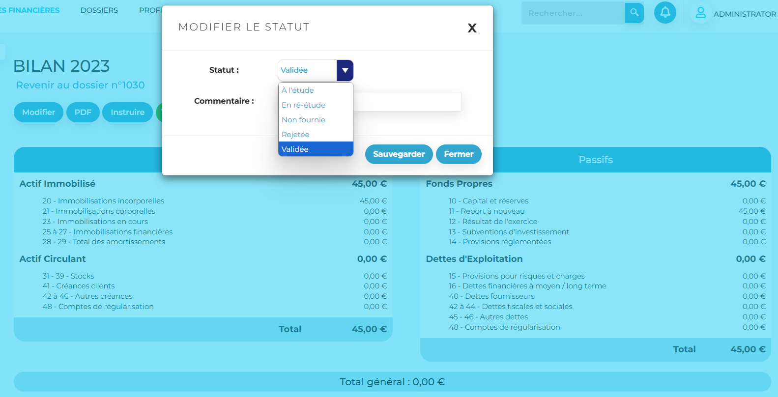Viewport: 778px width, 397px height.
Task: Follow the "Revenir au dossier n°1030" link
Action: (x=81, y=85)
